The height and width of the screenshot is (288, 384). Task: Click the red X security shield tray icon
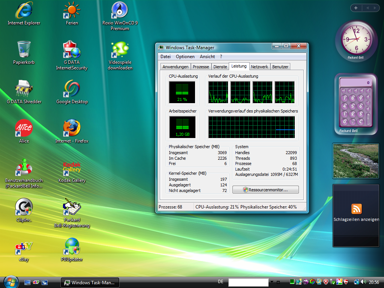(x=326, y=282)
